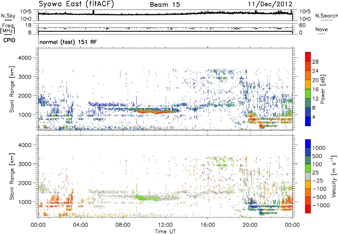Click the "500" label on the Velocity colorbar
This screenshot has width=338, height=234.
click(x=317, y=156)
